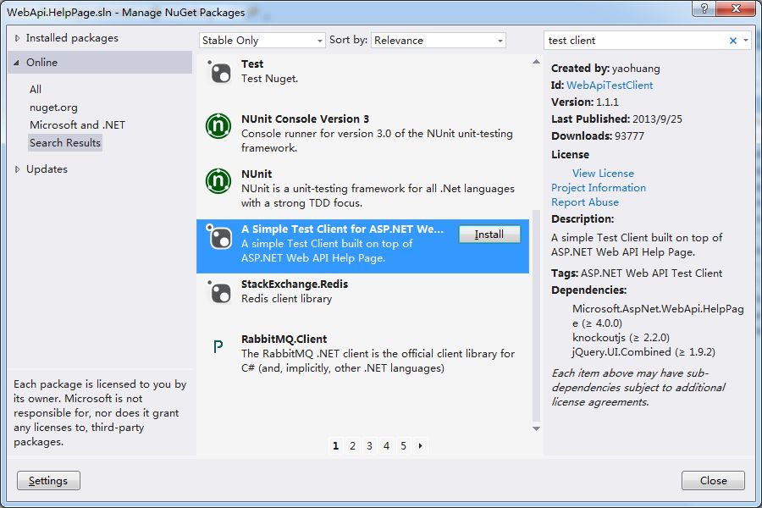Open the View License link

coord(603,173)
